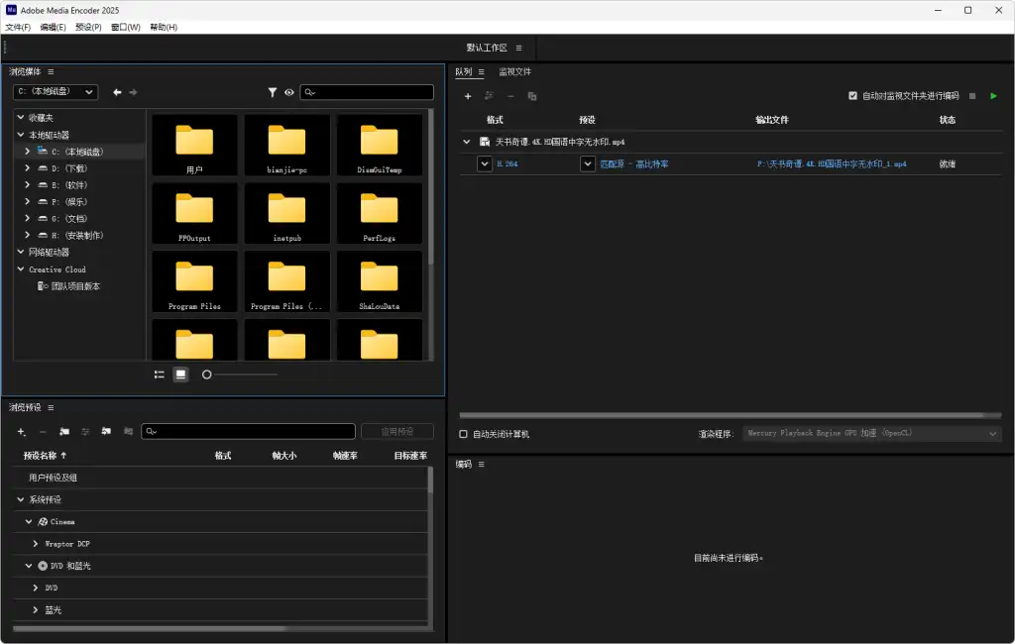Toggle the eye icon for file type visibility
The width and height of the screenshot is (1015, 644).
pos(289,92)
